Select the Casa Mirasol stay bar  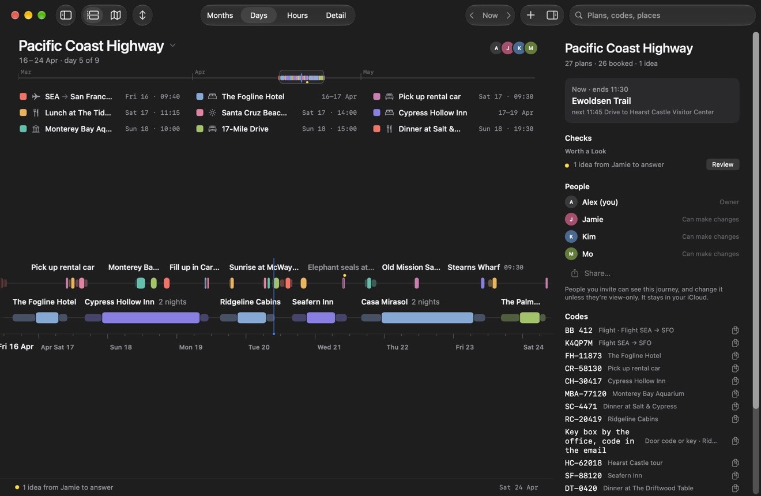[427, 318]
